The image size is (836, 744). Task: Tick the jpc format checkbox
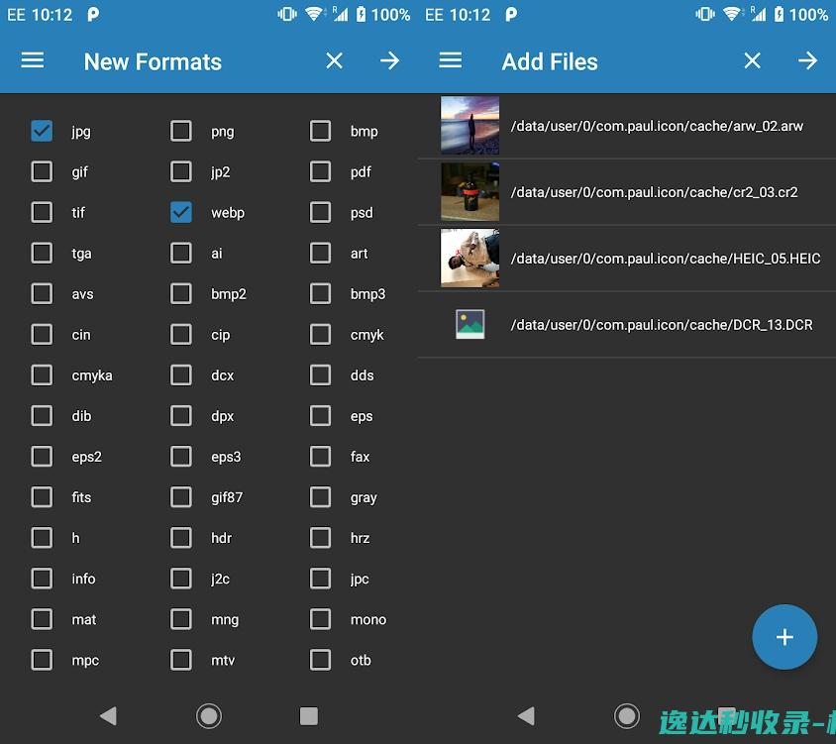[x=320, y=579]
